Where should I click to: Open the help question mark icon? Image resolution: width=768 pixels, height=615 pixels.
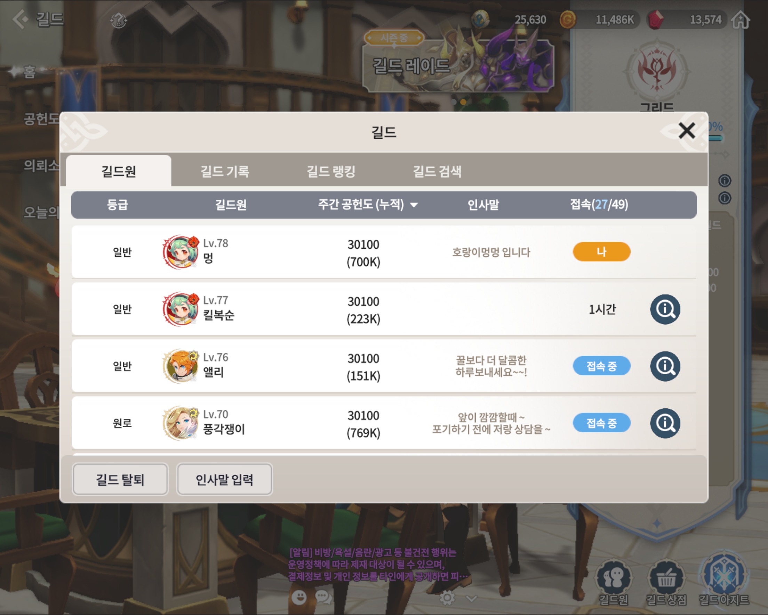tap(119, 20)
